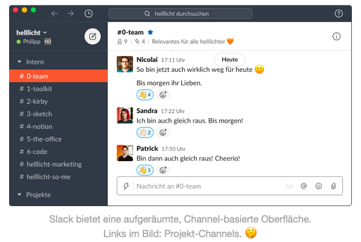The image size is (361, 242).
Task: Open the 6-code channel
Action: click(x=58, y=152)
